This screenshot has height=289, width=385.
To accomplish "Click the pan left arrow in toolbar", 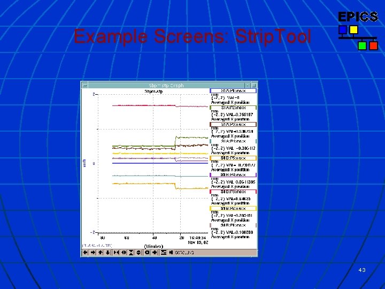I will coord(85,253).
